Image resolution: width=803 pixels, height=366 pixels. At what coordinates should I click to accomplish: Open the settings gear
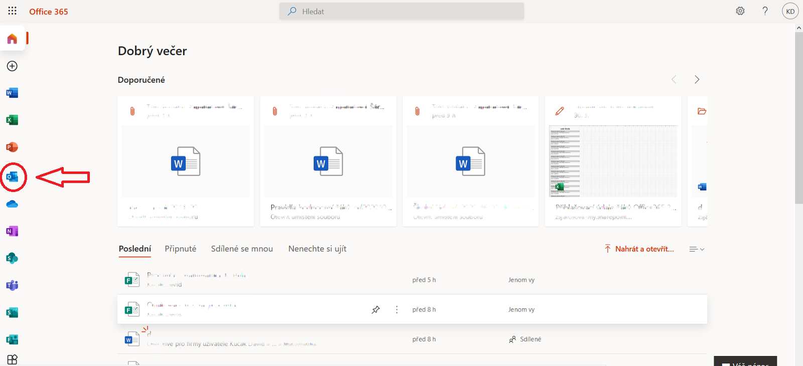pyautogui.click(x=740, y=11)
